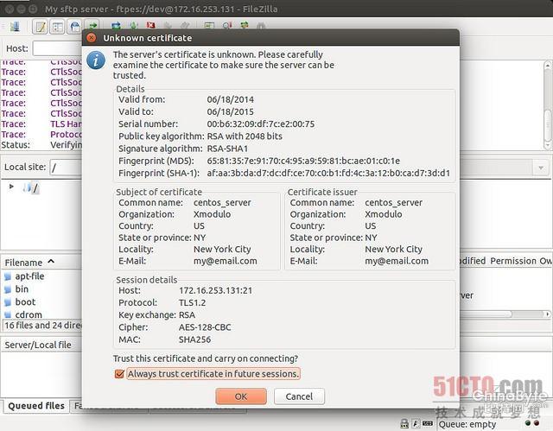The height and width of the screenshot is (431, 553).
Task: Click Cancel in certificate dialog
Action: click(299, 396)
